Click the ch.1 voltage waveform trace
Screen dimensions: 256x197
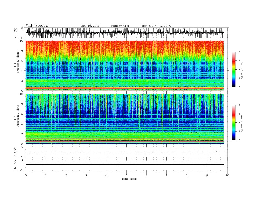pos(124,33)
